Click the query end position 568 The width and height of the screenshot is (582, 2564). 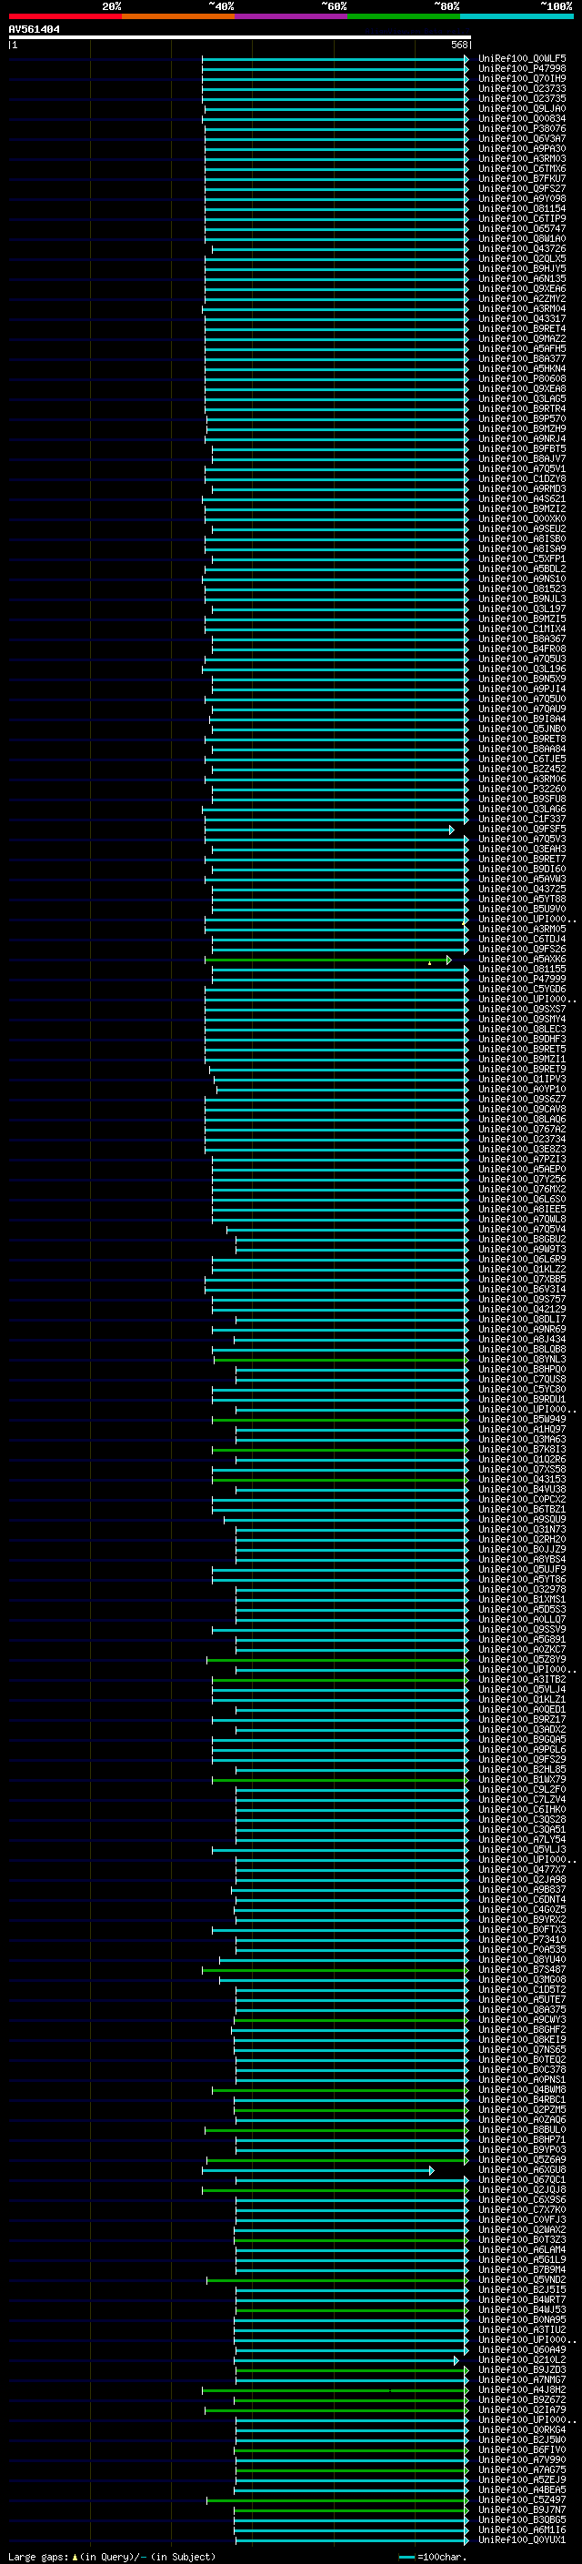click(458, 45)
